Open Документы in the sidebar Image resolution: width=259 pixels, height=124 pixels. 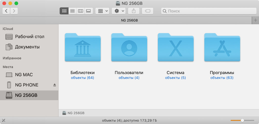click(x=27, y=47)
